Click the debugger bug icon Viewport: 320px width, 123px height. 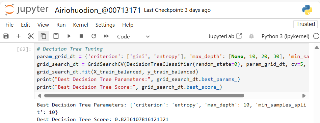coord(251,36)
